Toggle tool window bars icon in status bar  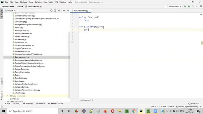(2, 107)
